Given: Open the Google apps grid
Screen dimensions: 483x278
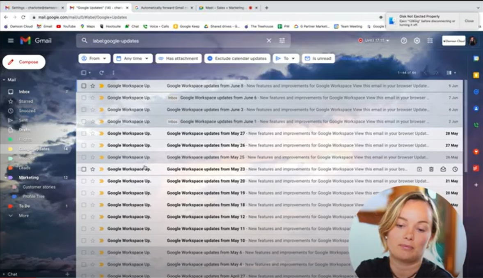Looking at the screenshot, I should [x=430, y=41].
